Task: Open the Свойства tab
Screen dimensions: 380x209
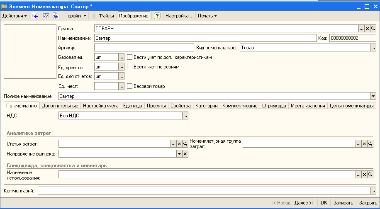Action: [180, 106]
